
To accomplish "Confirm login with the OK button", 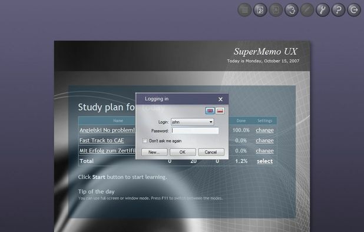I will [183, 152].
